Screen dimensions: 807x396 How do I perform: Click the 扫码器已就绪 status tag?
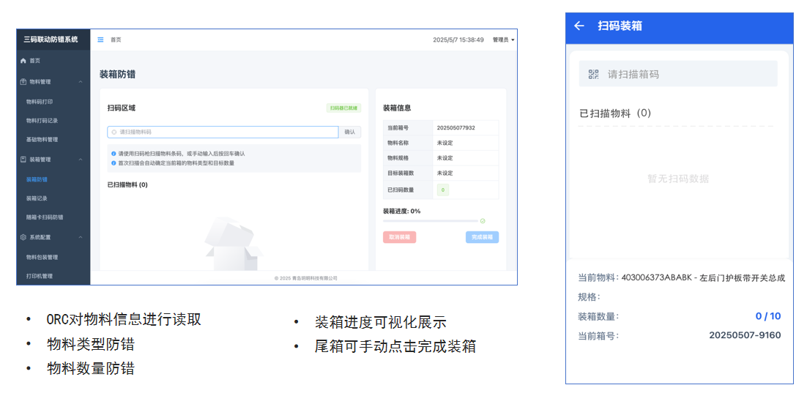pyautogui.click(x=343, y=108)
